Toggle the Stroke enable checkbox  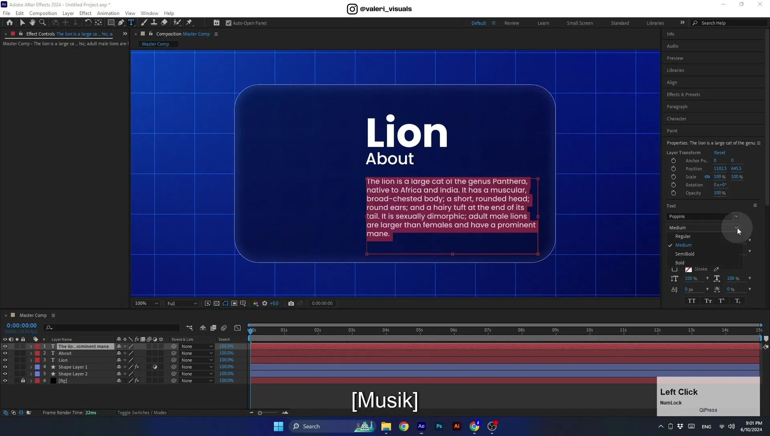click(x=675, y=269)
